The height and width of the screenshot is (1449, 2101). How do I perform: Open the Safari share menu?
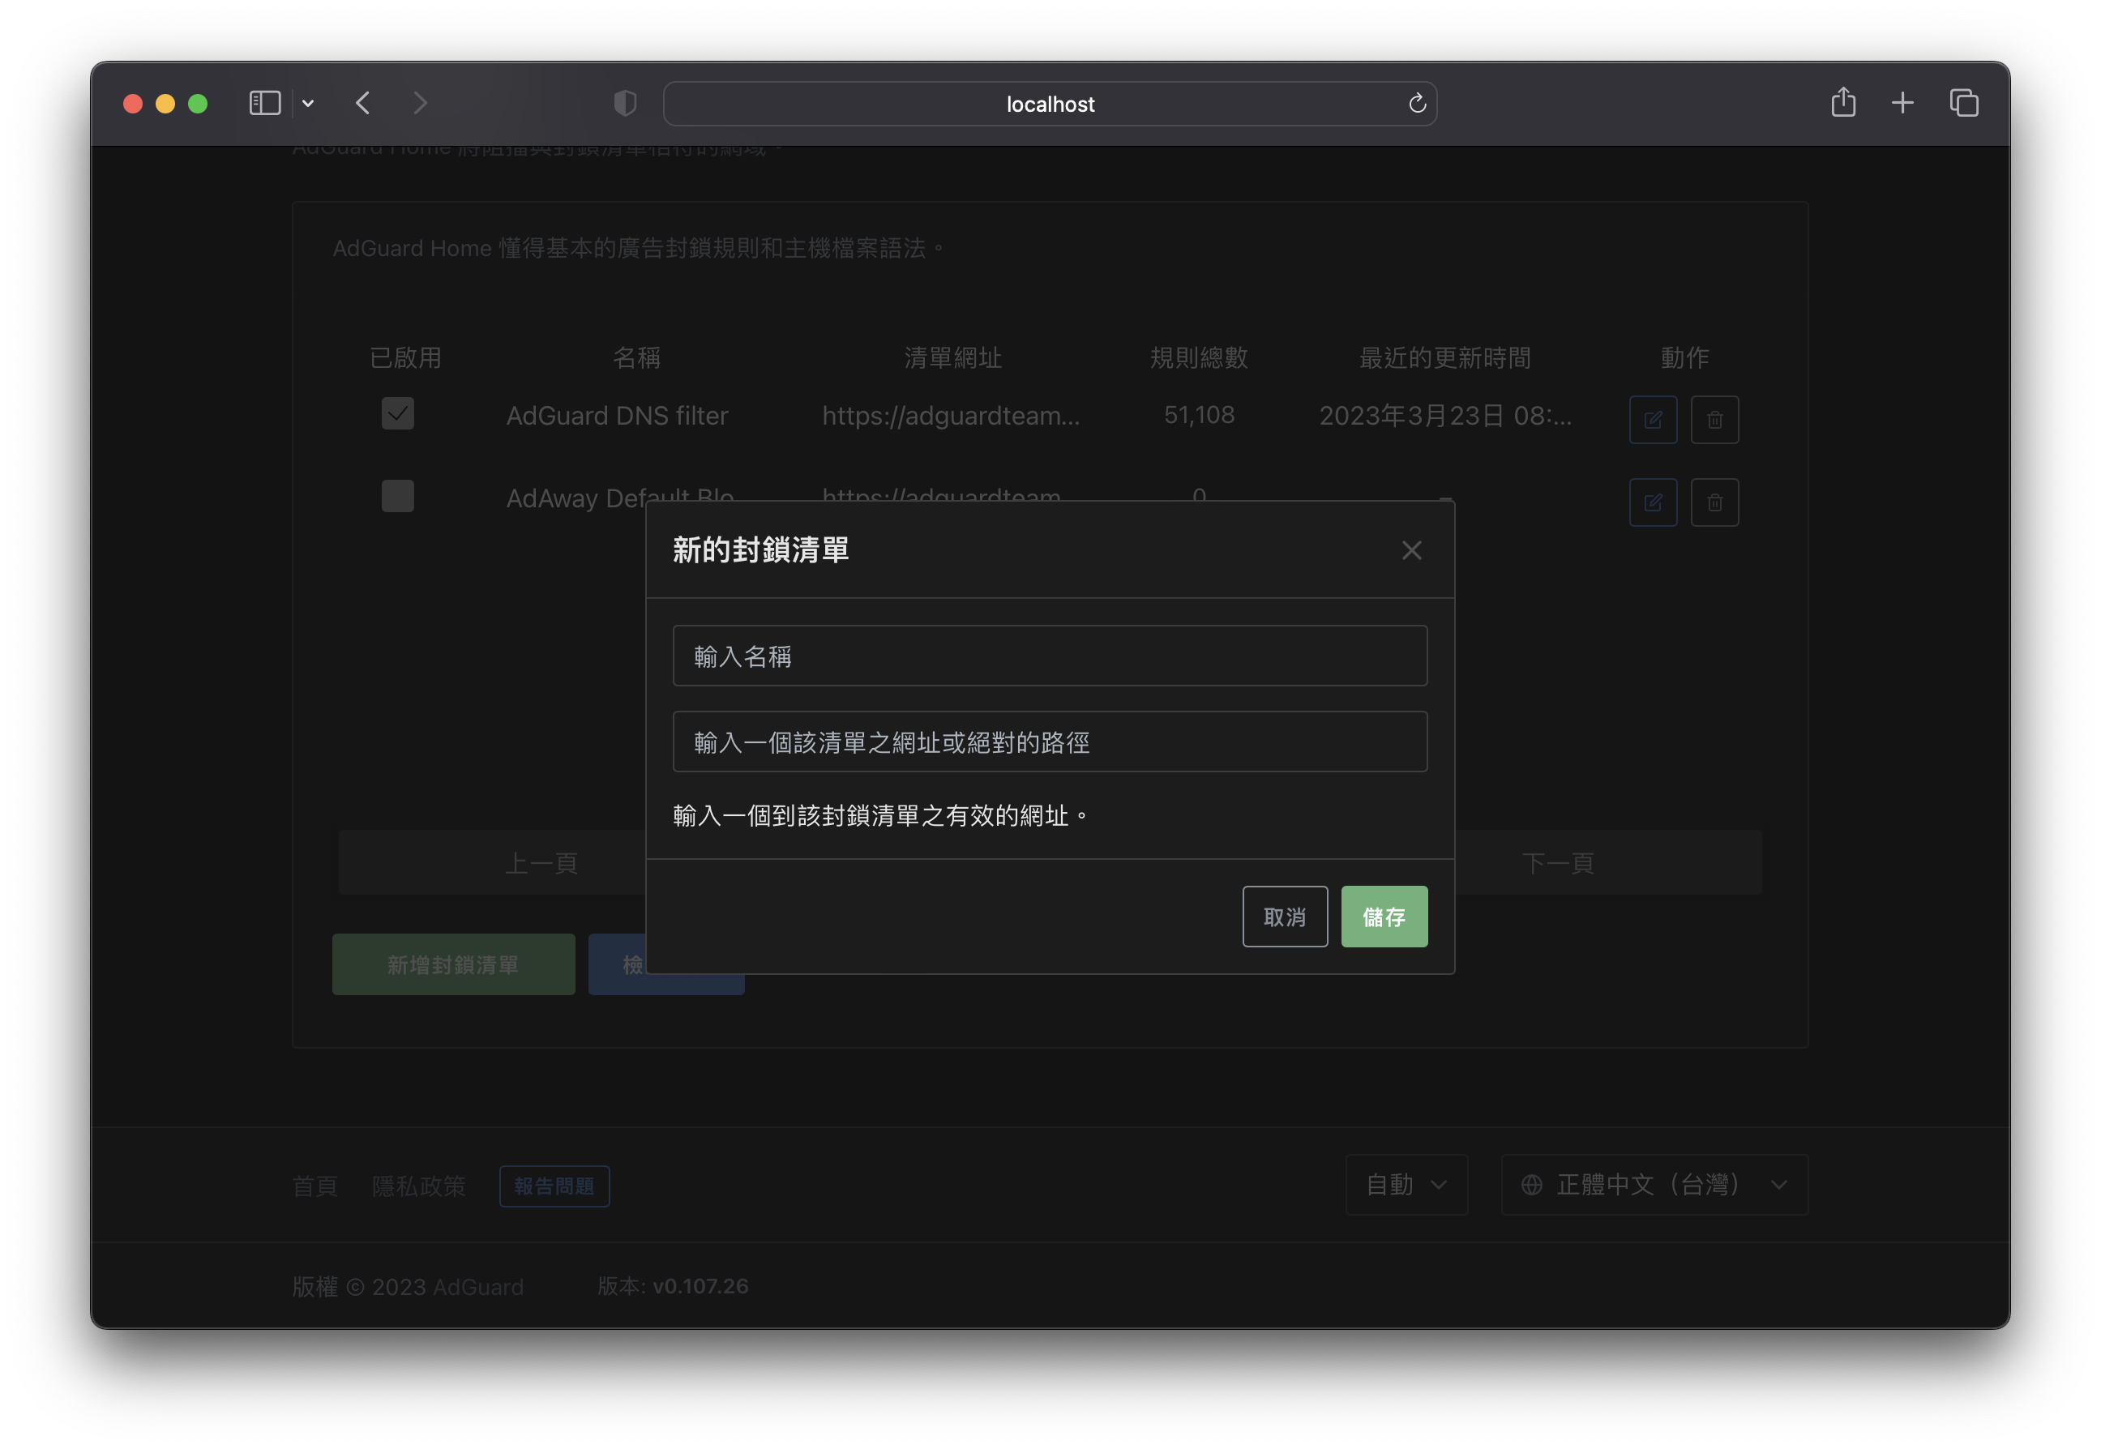(x=1842, y=101)
